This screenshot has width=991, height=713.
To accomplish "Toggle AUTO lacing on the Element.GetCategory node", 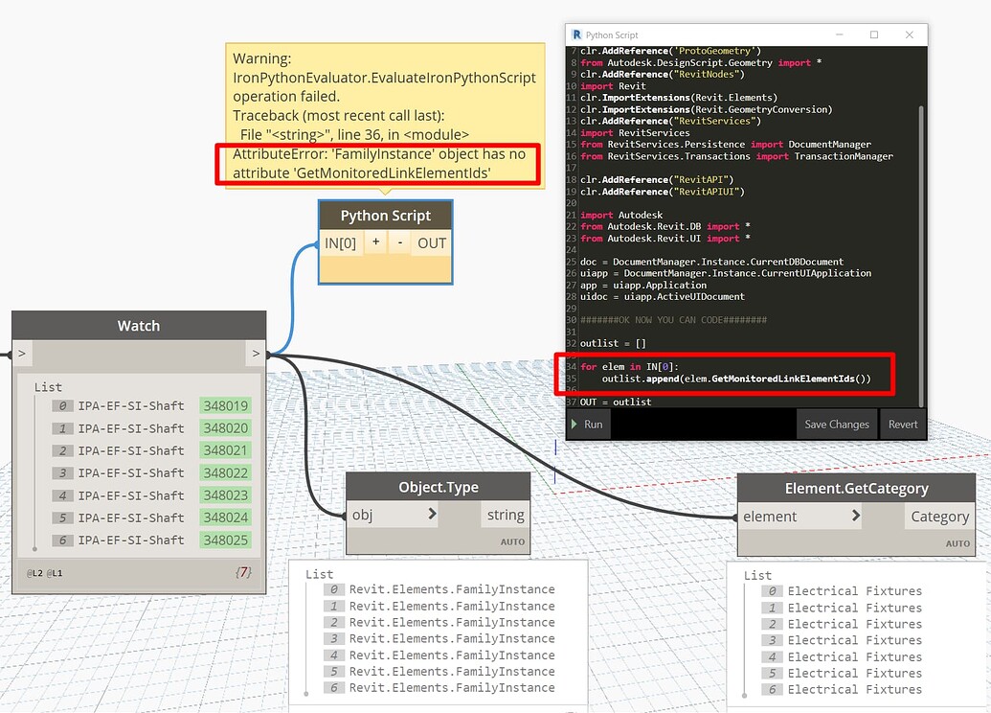I will [x=957, y=542].
